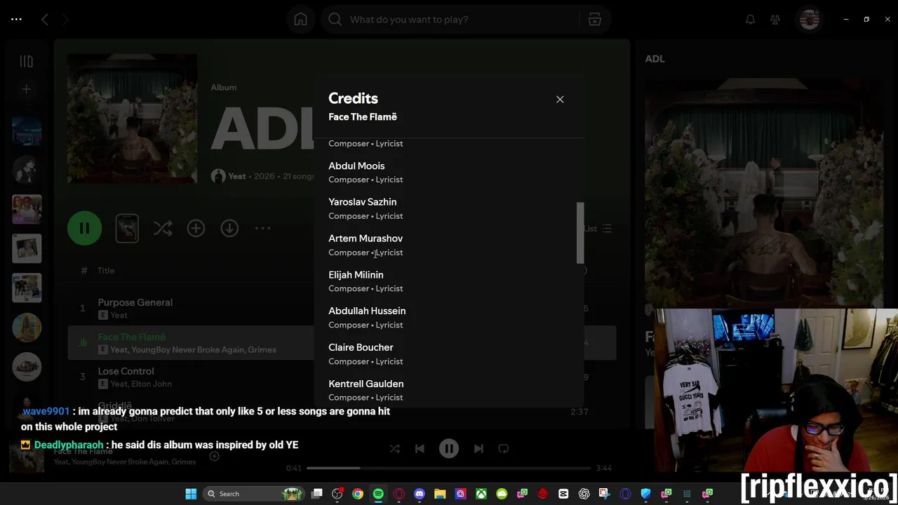Open ChatGPT from the taskbar
The height and width of the screenshot is (505, 898).
coord(584,494)
